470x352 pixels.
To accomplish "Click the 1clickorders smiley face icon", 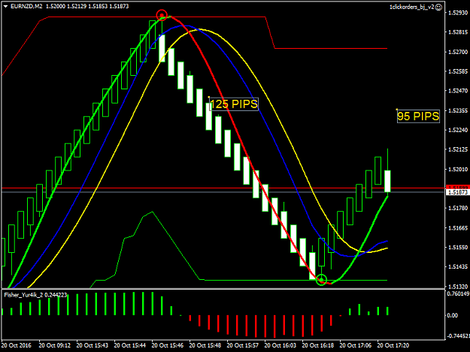I will 438,8.
